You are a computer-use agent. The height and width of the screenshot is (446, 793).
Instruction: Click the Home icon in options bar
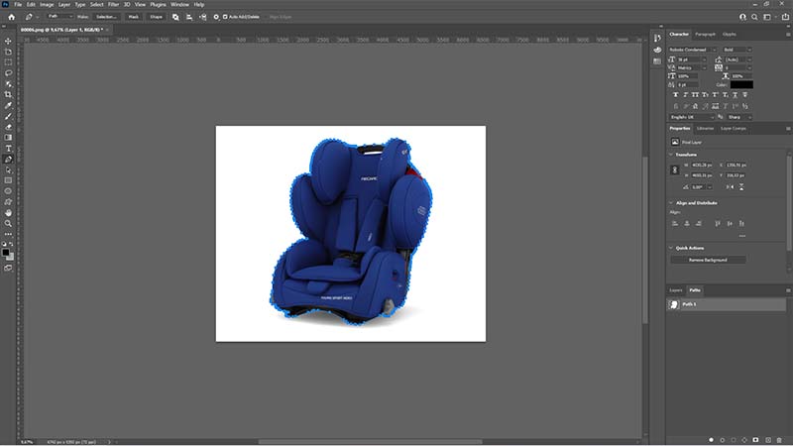[x=11, y=17]
